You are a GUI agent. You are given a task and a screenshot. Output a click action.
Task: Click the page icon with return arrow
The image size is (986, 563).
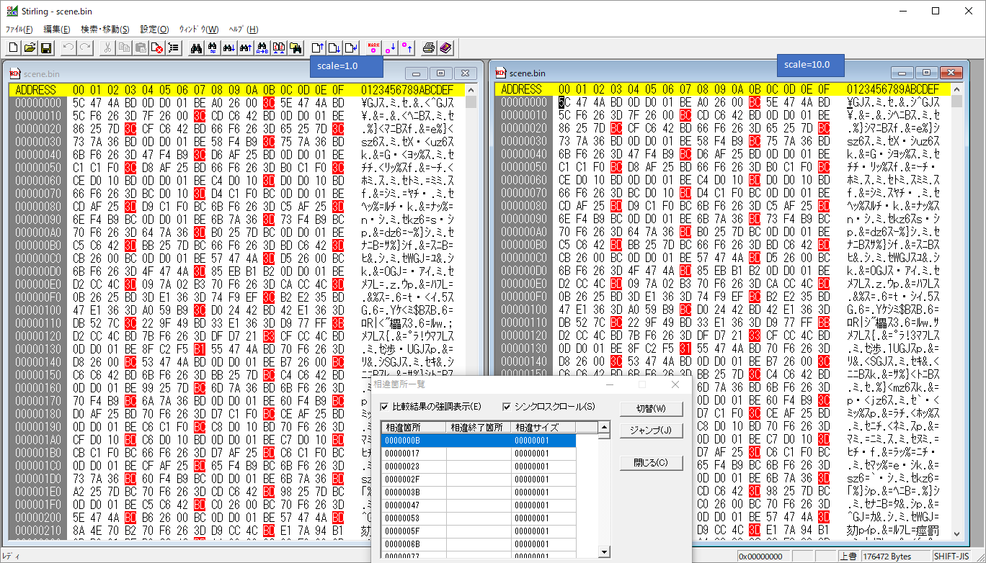(x=351, y=48)
